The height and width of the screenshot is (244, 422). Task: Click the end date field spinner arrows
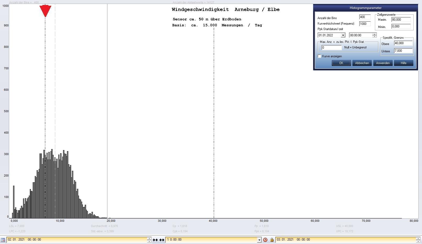tap(418, 240)
